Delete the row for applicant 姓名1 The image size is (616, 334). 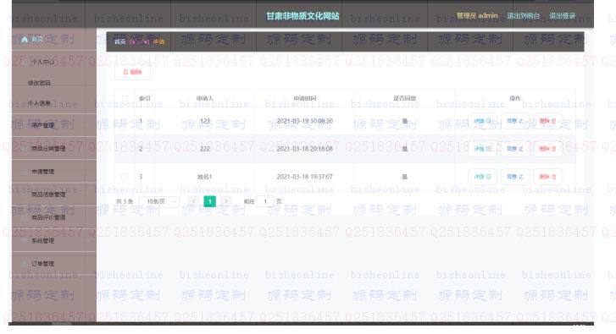tap(547, 177)
